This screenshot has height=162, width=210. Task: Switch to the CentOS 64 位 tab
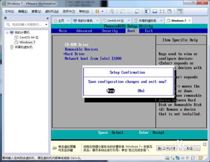[x=115, y=21]
